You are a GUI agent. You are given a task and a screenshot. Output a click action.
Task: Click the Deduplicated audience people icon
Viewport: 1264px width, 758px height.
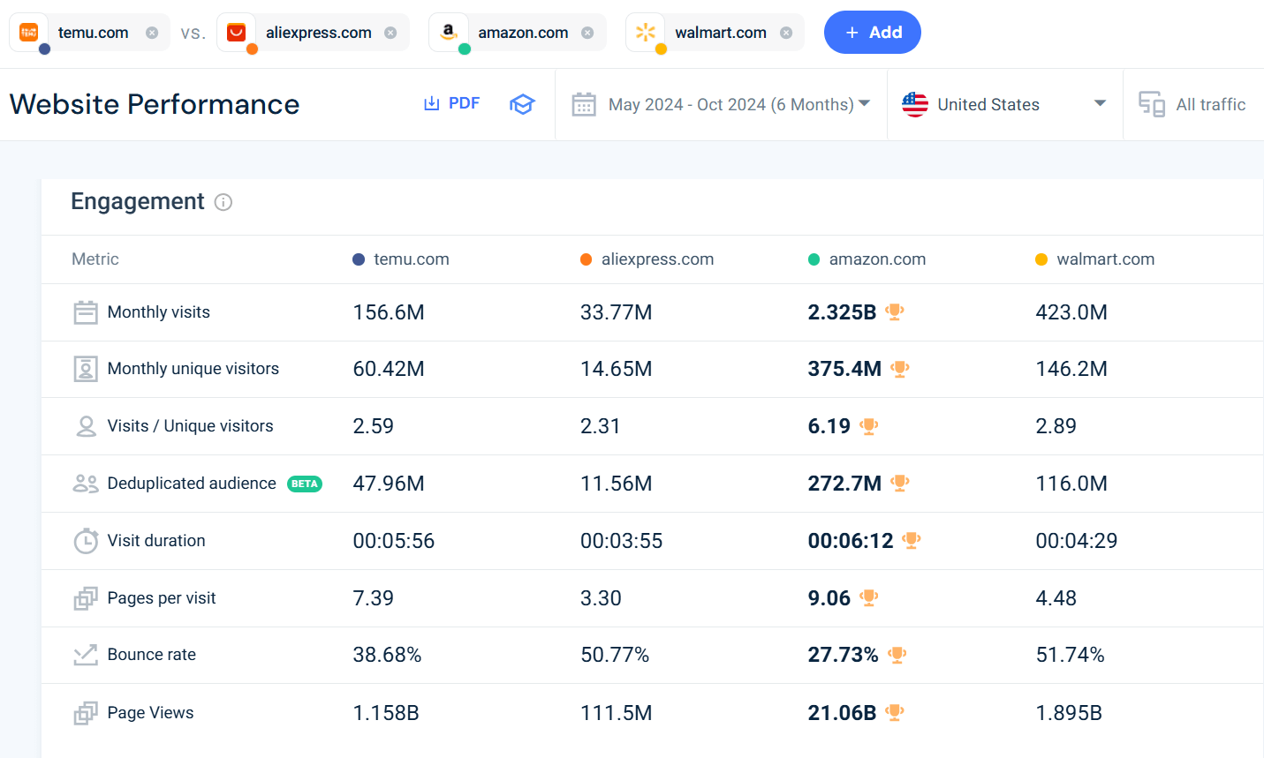click(86, 484)
